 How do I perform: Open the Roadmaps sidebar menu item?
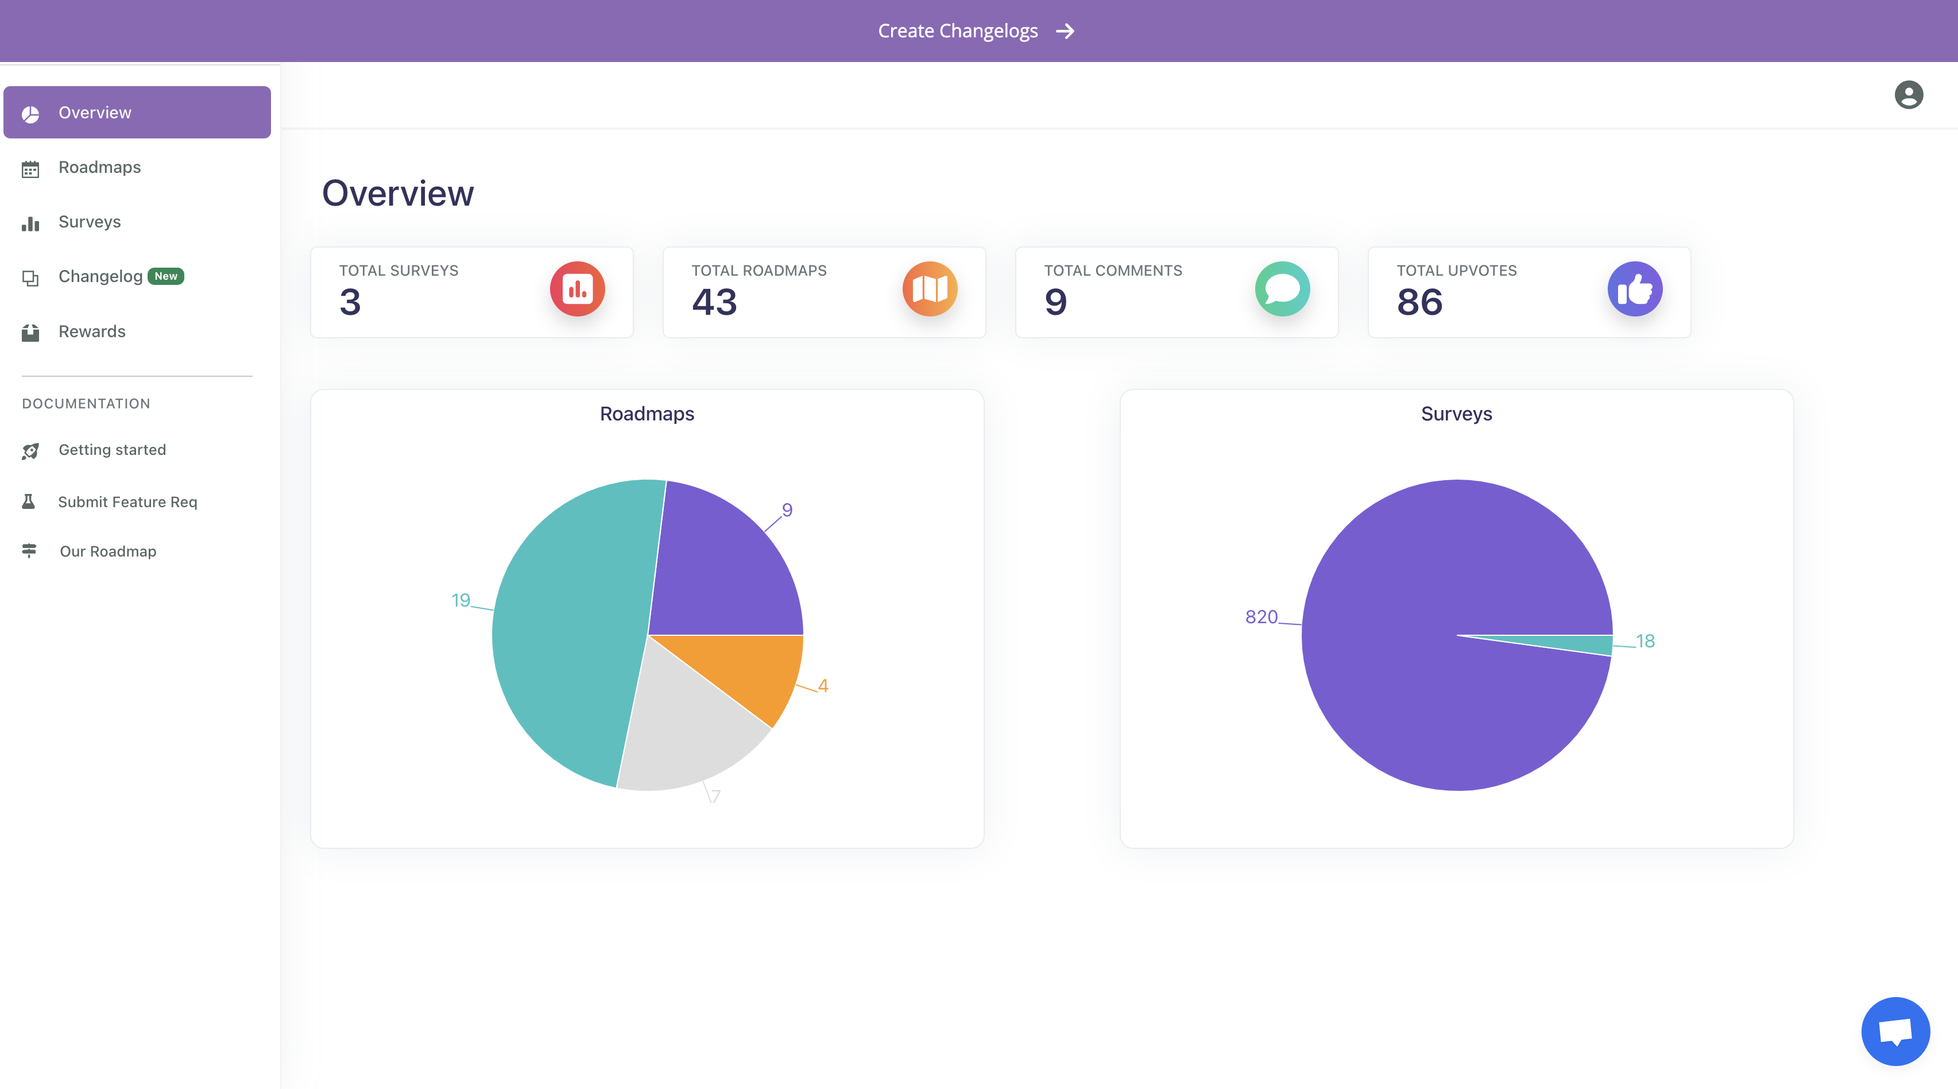pos(99,167)
